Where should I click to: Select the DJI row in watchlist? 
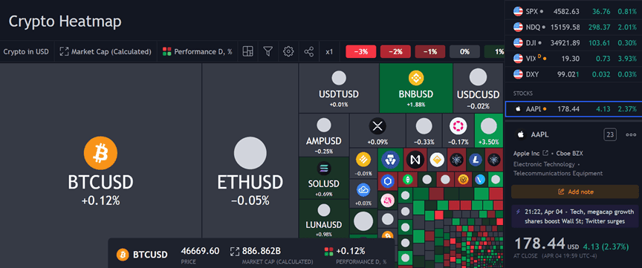tap(574, 42)
